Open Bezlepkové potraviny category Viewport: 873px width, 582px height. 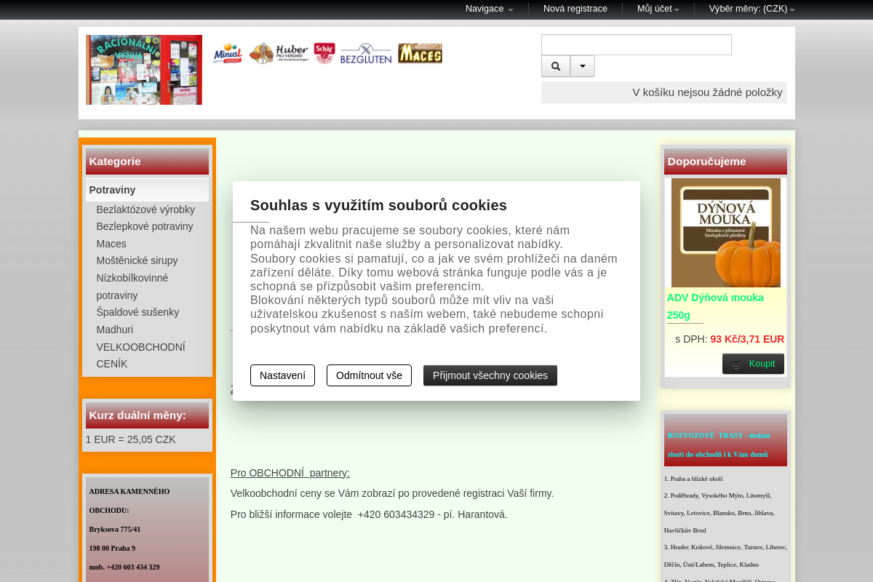[x=145, y=226]
